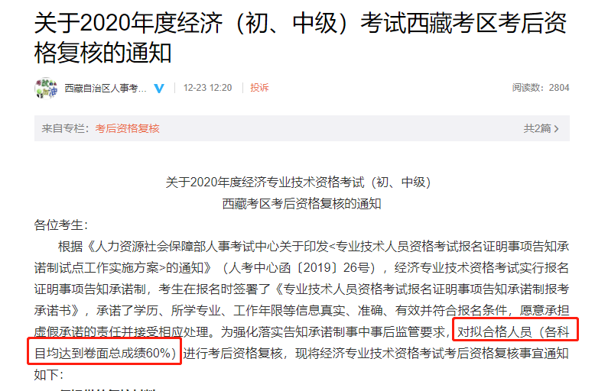Click the text 进行考后资格复核
The width and height of the screenshot is (595, 391).
pyautogui.click(x=233, y=354)
